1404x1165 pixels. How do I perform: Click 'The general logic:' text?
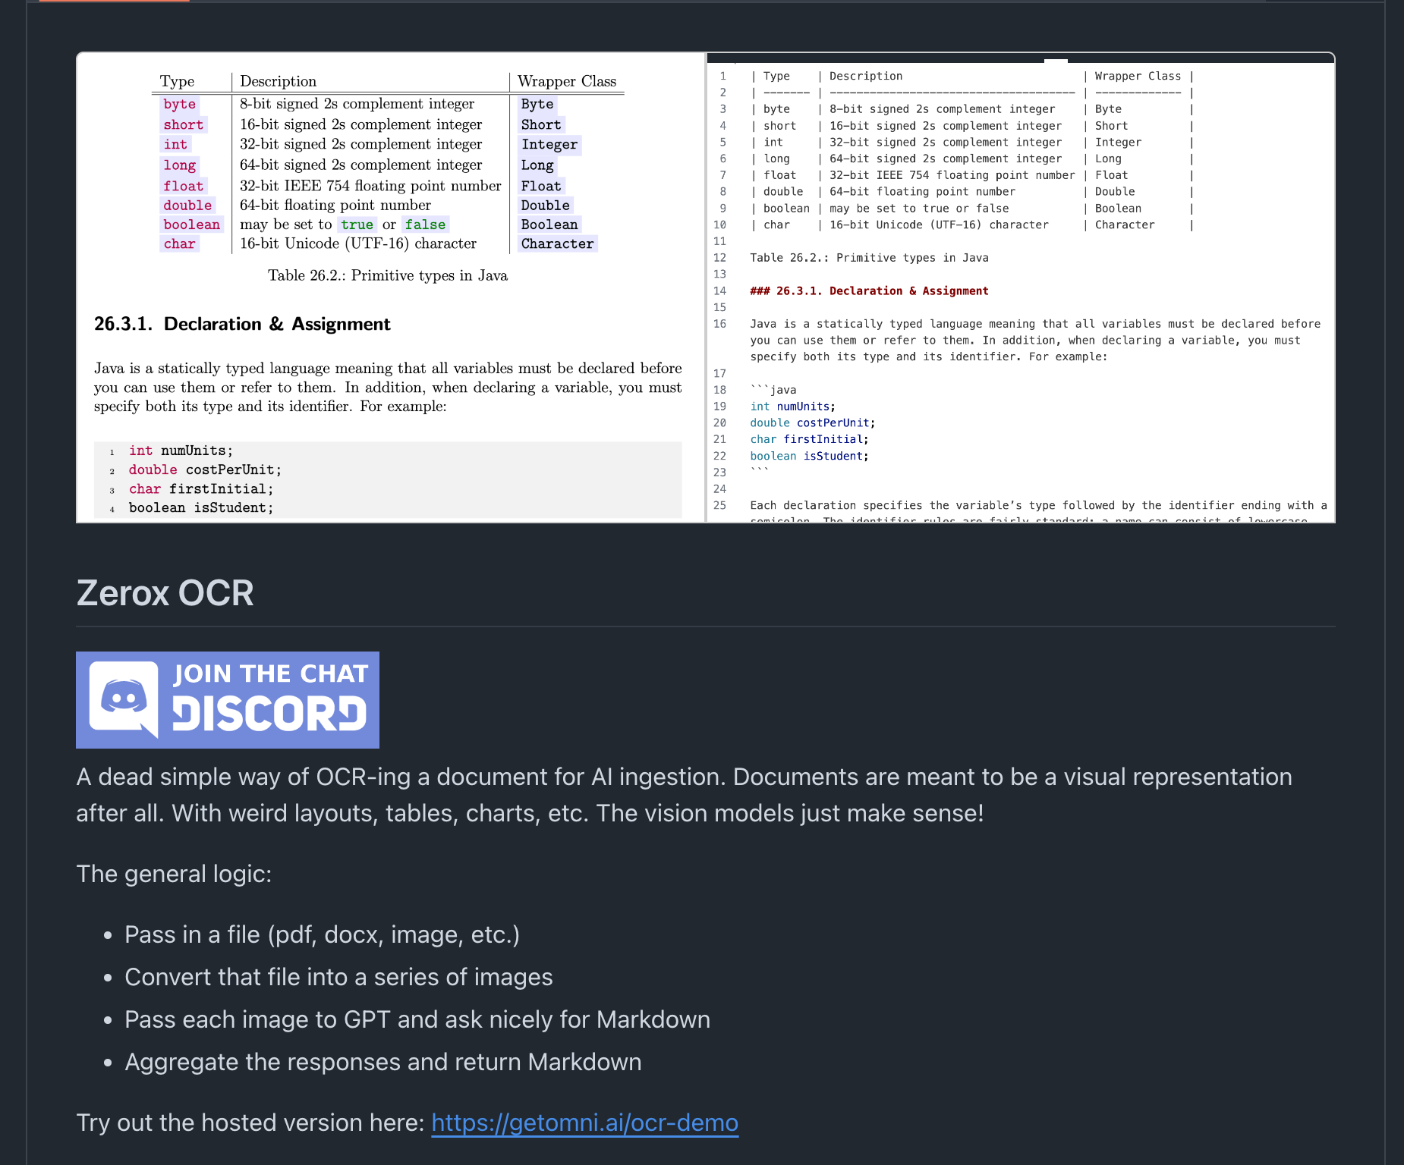click(174, 874)
